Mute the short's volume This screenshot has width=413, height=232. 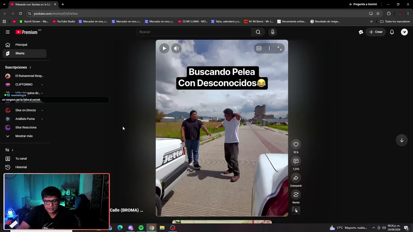click(176, 48)
